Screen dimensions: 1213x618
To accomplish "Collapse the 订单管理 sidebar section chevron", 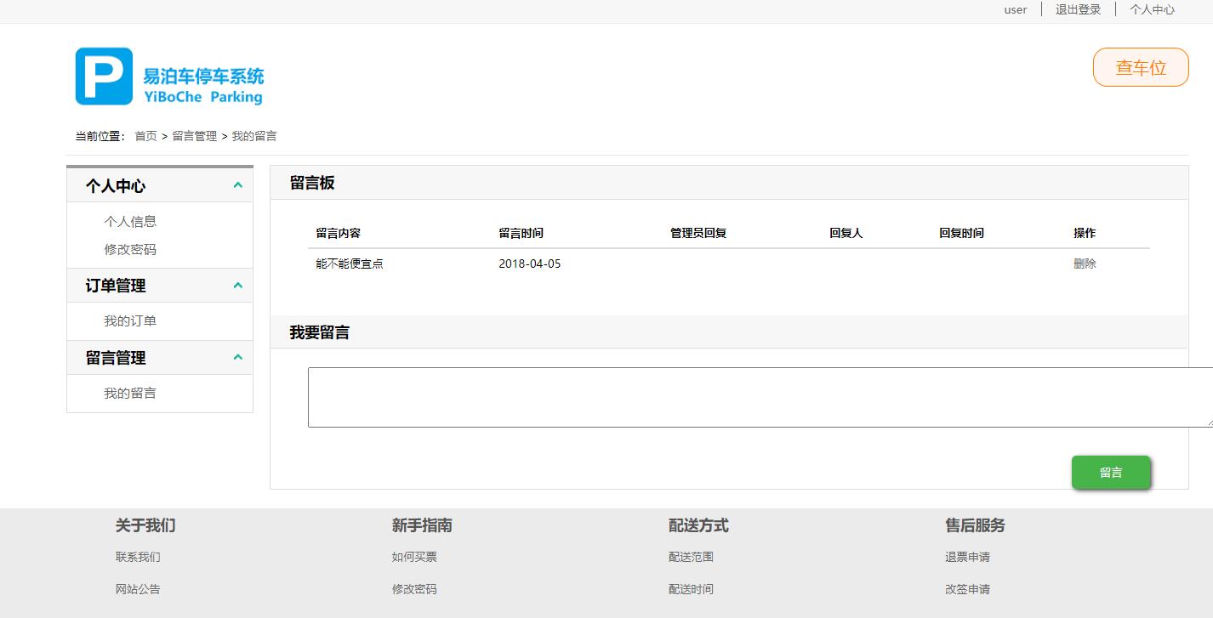I will point(238,286).
